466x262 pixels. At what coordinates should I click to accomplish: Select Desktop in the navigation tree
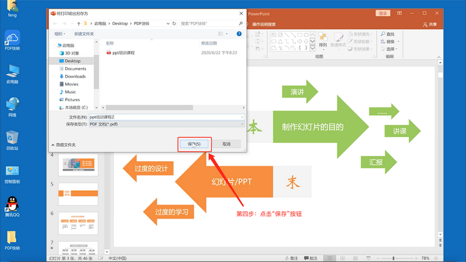pos(70,61)
